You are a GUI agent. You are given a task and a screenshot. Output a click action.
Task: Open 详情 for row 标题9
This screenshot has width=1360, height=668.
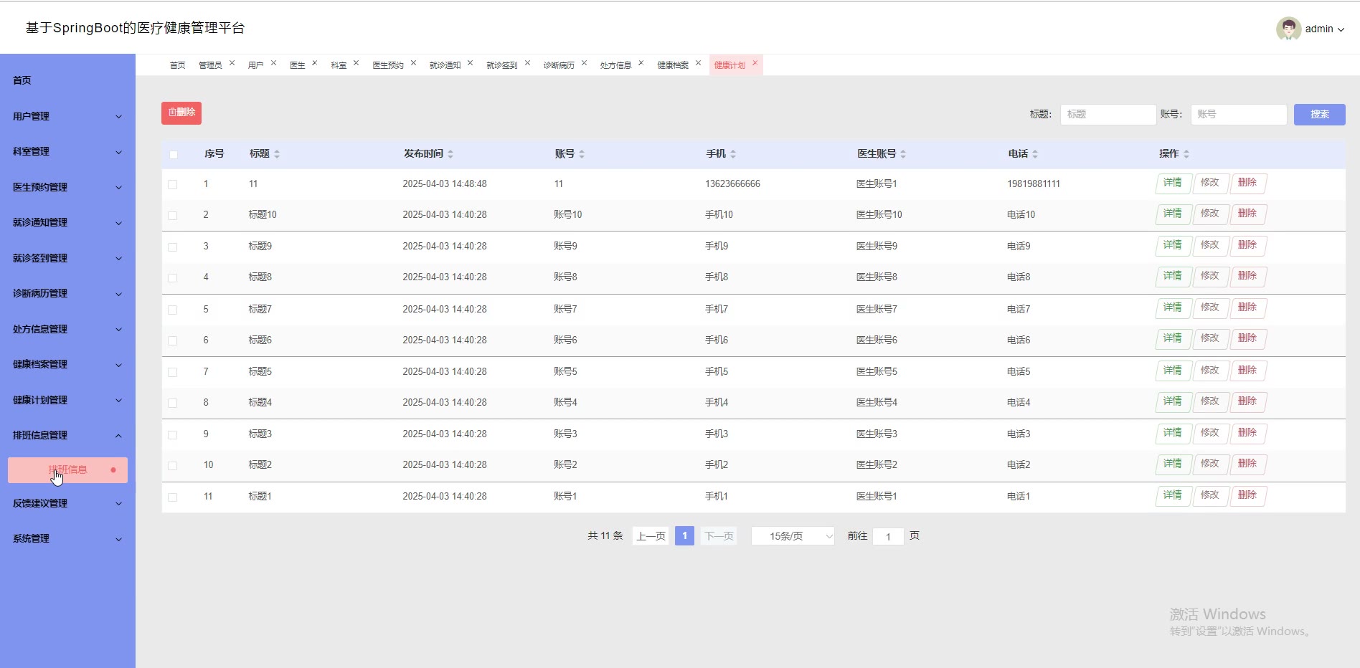(1173, 245)
